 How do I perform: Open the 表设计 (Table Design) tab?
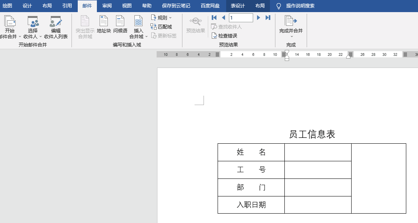click(238, 6)
